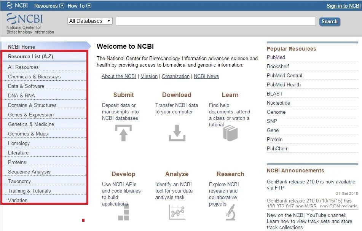Open Bookshelf in Popular Resources
362x231 pixels.
click(278, 67)
